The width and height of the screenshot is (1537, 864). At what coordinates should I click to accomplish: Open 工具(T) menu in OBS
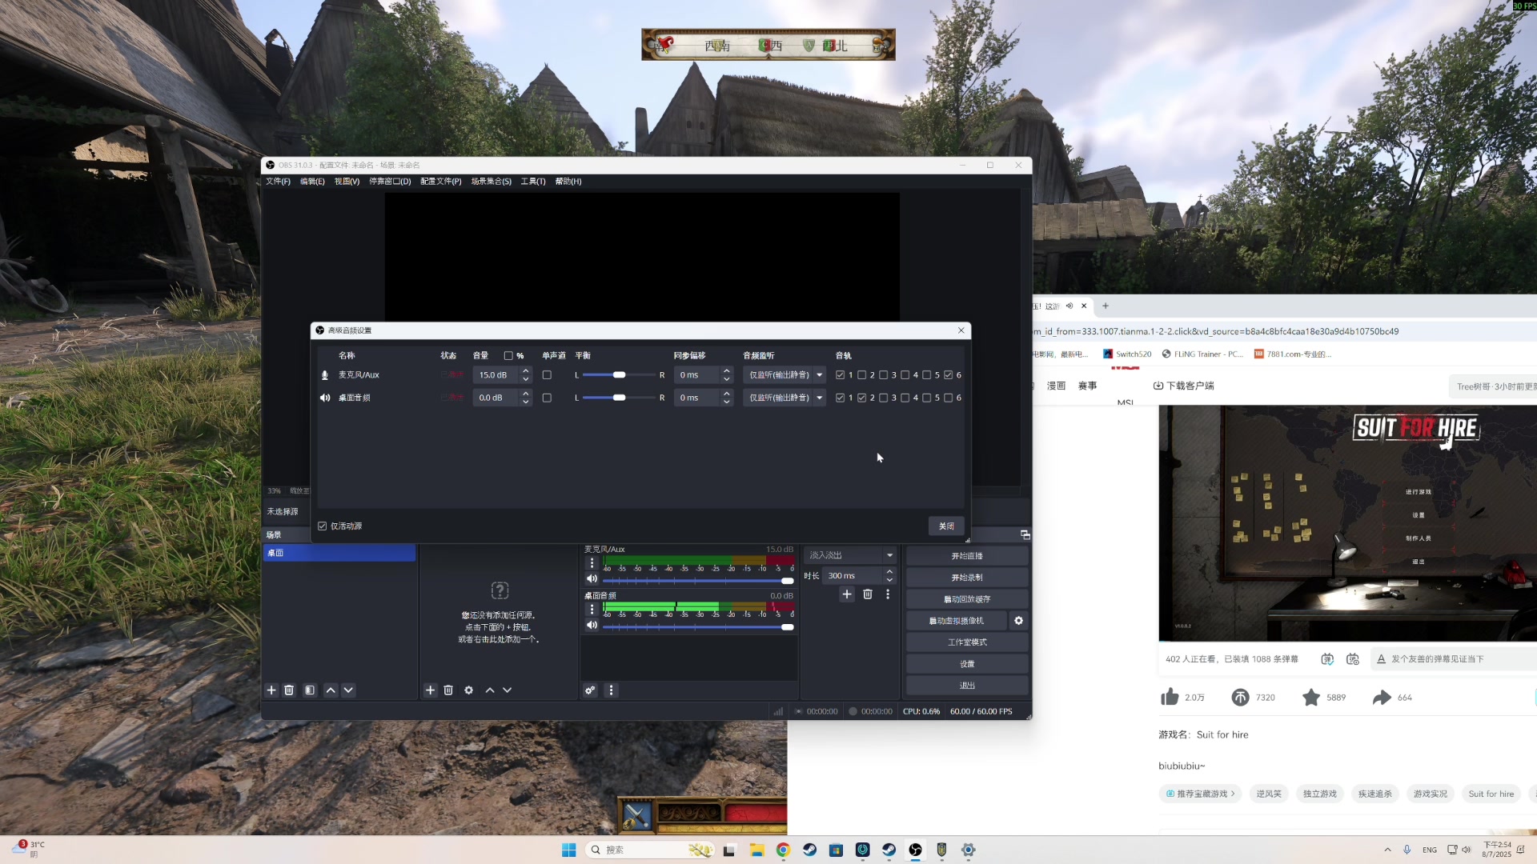(x=533, y=182)
